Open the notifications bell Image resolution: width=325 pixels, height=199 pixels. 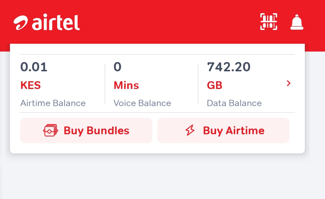297,22
